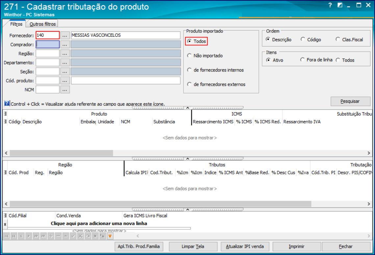Save bookmark asterisk icon

95,236
